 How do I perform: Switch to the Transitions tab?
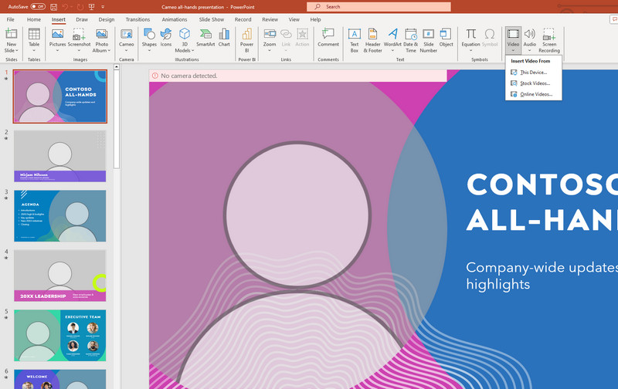coord(138,19)
